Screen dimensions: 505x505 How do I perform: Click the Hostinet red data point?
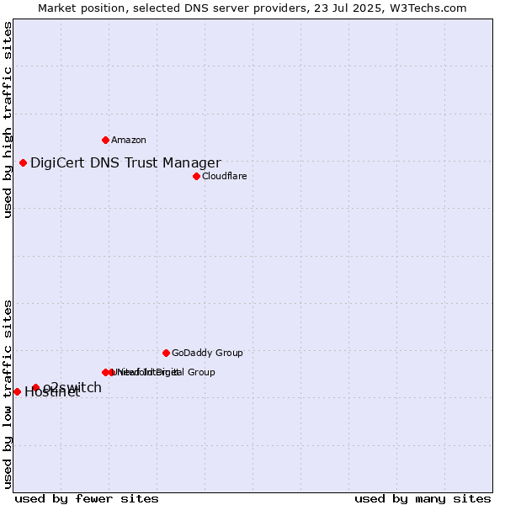(x=17, y=391)
